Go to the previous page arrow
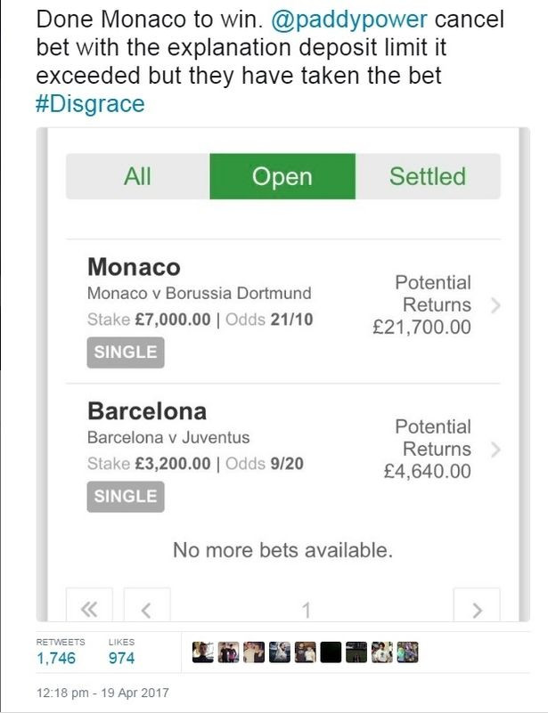Screen dimensions: 548x713 pyautogui.click(x=146, y=610)
